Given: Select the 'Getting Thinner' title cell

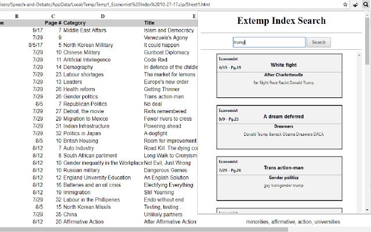Looking at the screenshot, I should 162,89.
